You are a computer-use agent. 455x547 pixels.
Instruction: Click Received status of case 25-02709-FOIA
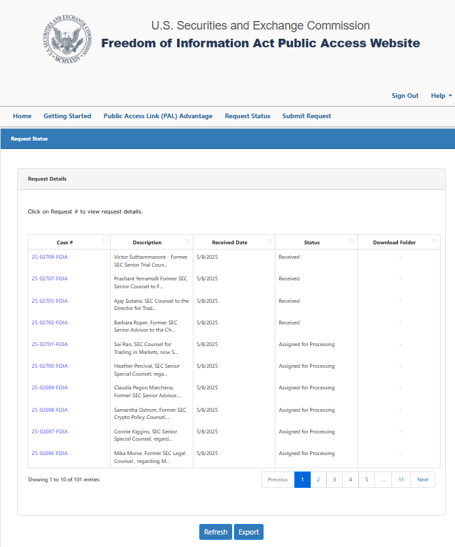click(289, 257)
